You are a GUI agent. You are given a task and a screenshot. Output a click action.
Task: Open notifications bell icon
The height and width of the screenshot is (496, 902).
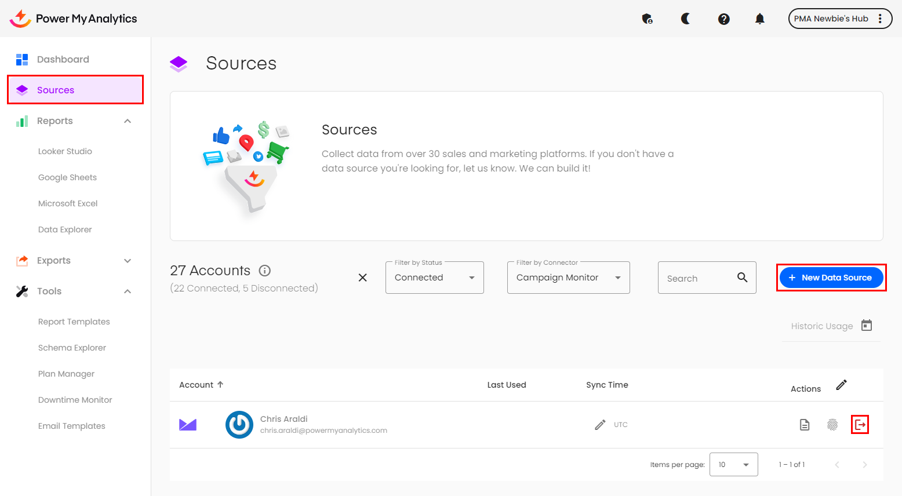[759, 19]
